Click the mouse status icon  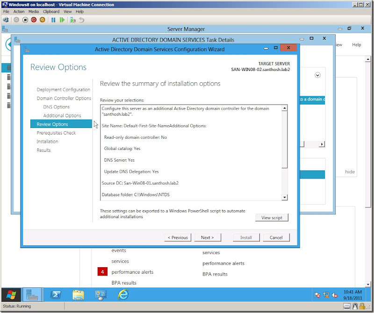355,306
